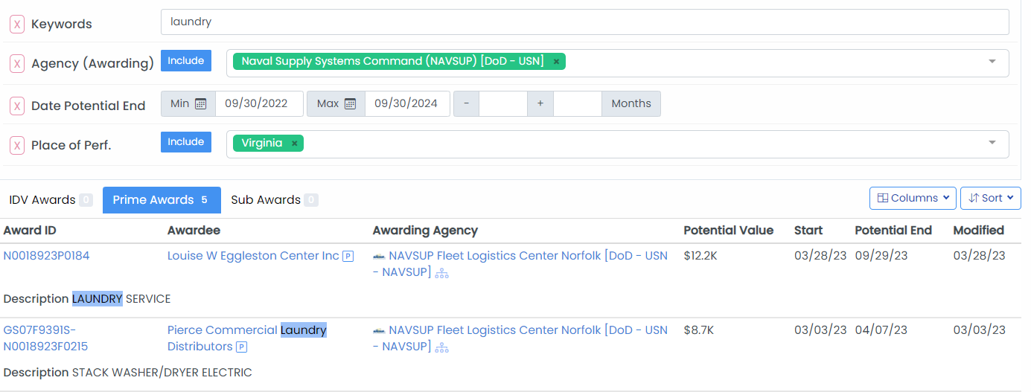This screenshot has height=392, width=1031.
Task: Open the Columns dropdown menu
Action: point(913,198)
